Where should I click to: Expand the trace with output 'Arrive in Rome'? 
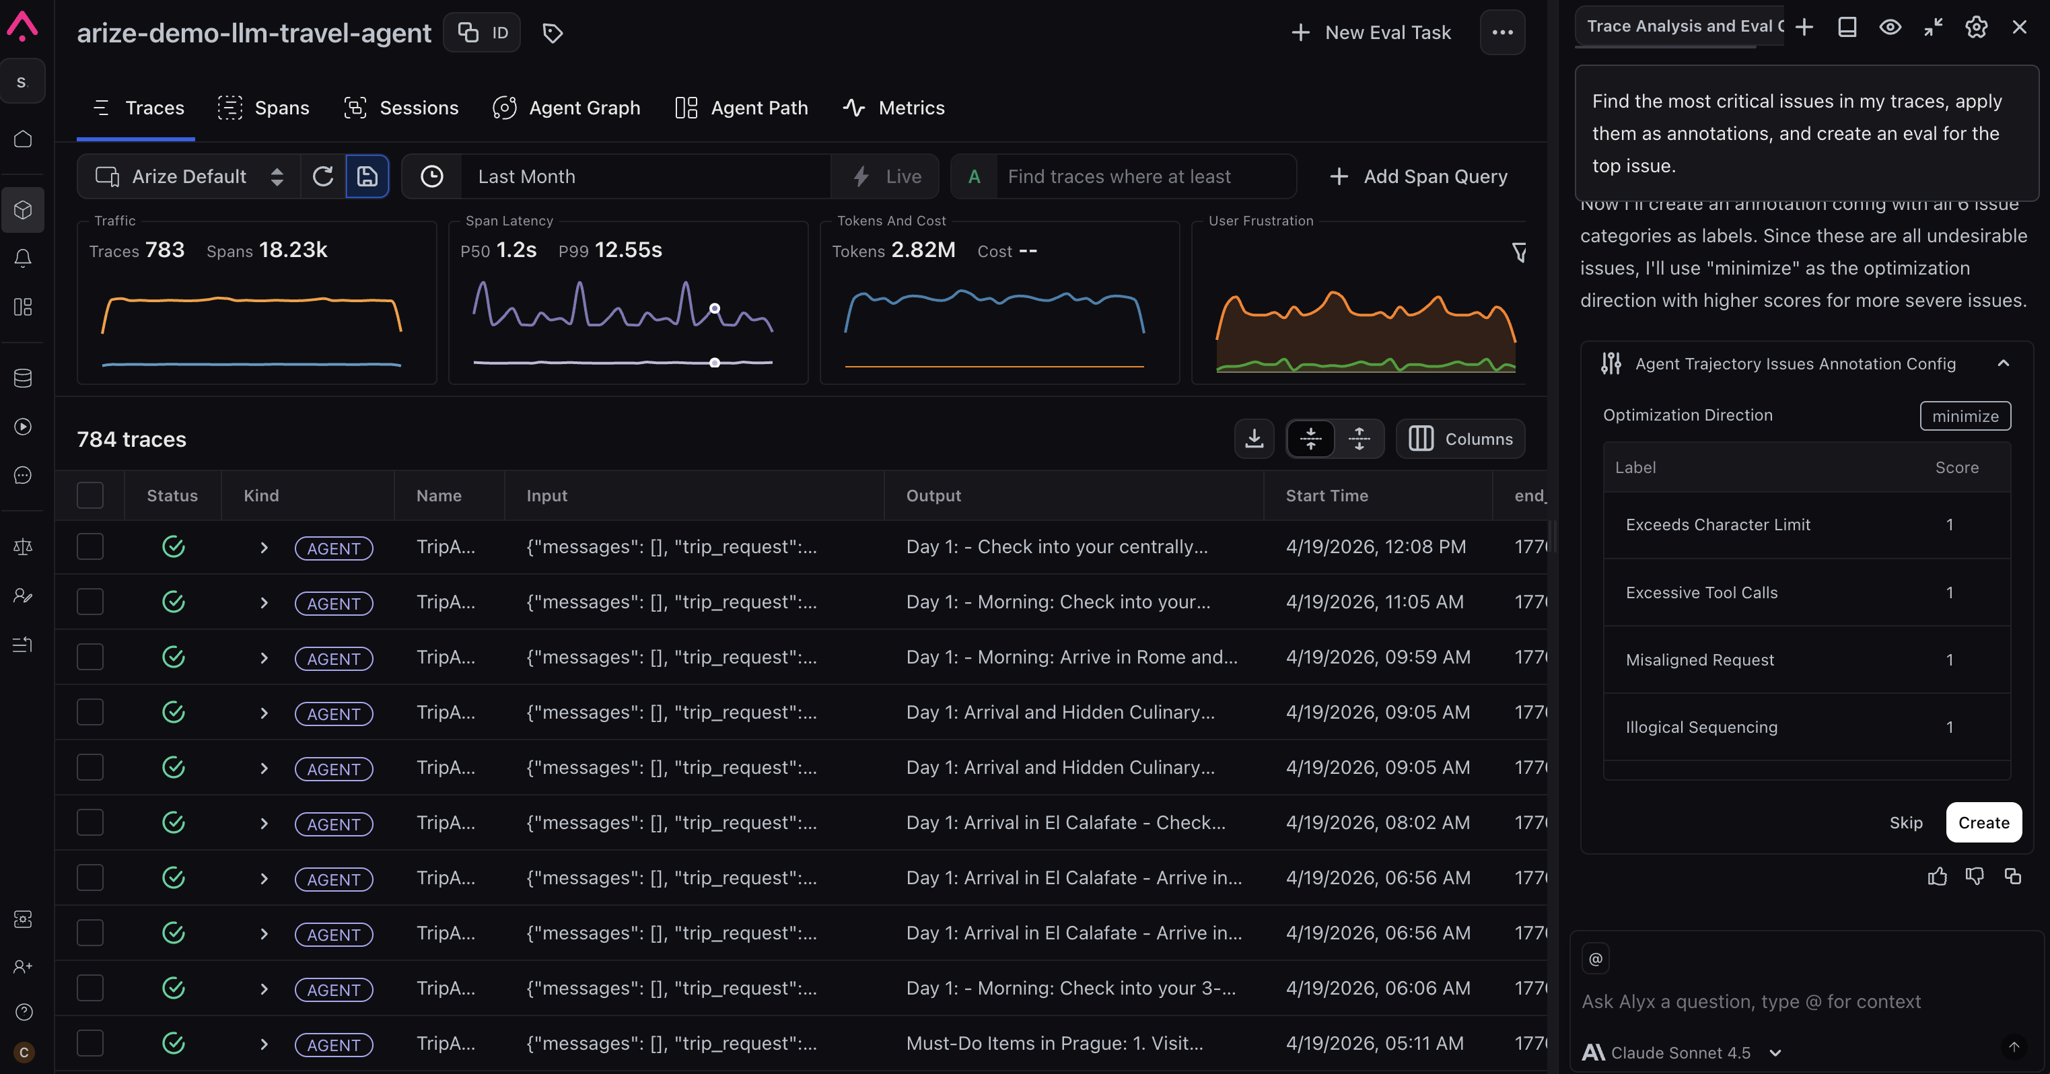pos(264,657)
